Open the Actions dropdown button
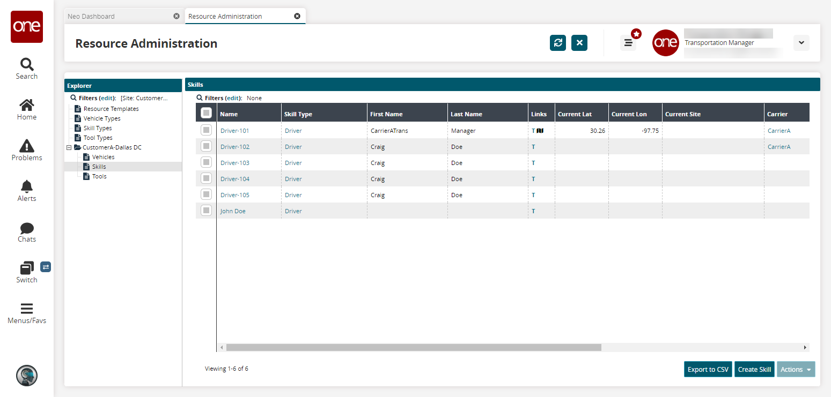This screenshot has height=397, width=831. point(796,369)
